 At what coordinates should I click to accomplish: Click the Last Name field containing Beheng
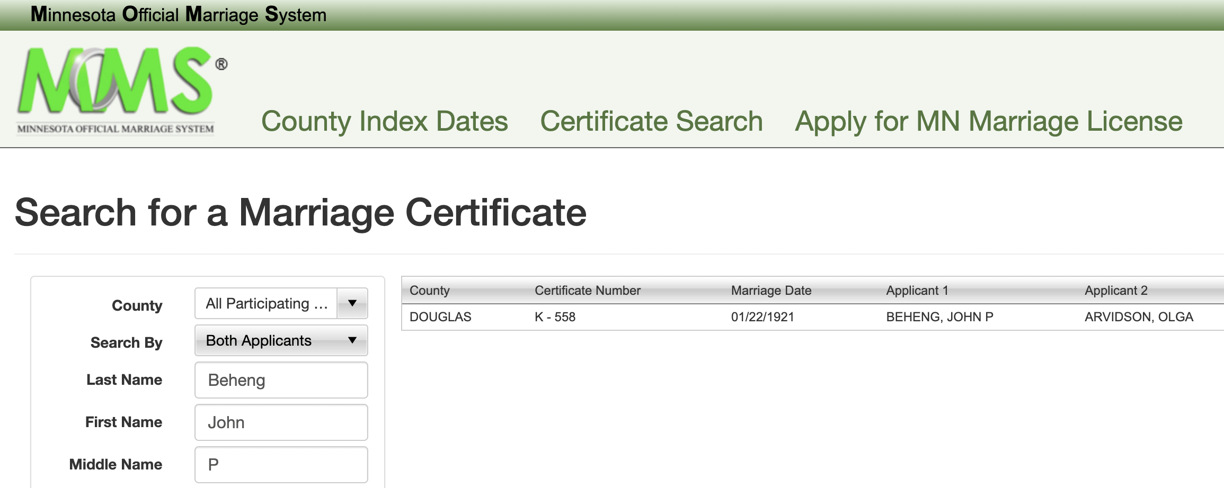click(281, 380)
